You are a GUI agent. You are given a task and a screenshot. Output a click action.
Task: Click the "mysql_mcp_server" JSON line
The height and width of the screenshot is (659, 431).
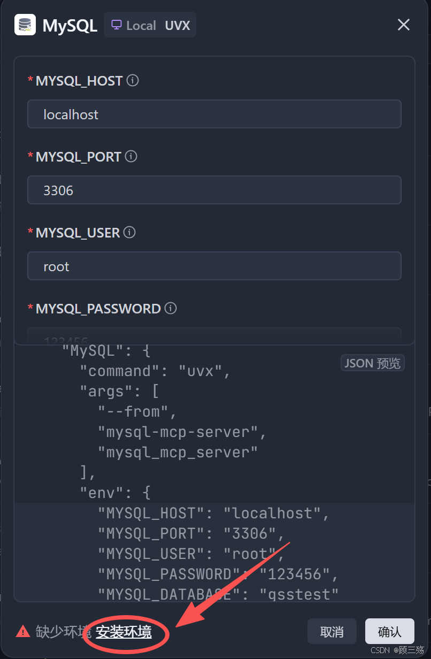[178, 453]
